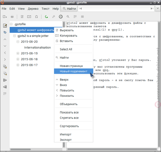Open the Текст menu
Screen dimensions: 161x152
point(46,9)
